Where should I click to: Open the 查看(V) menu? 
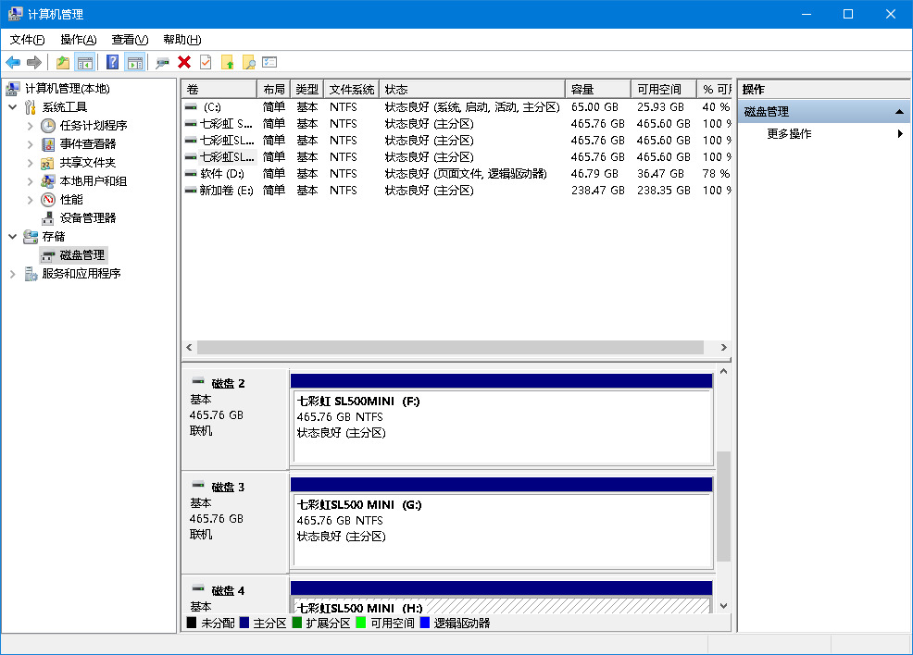pos(130,40)
